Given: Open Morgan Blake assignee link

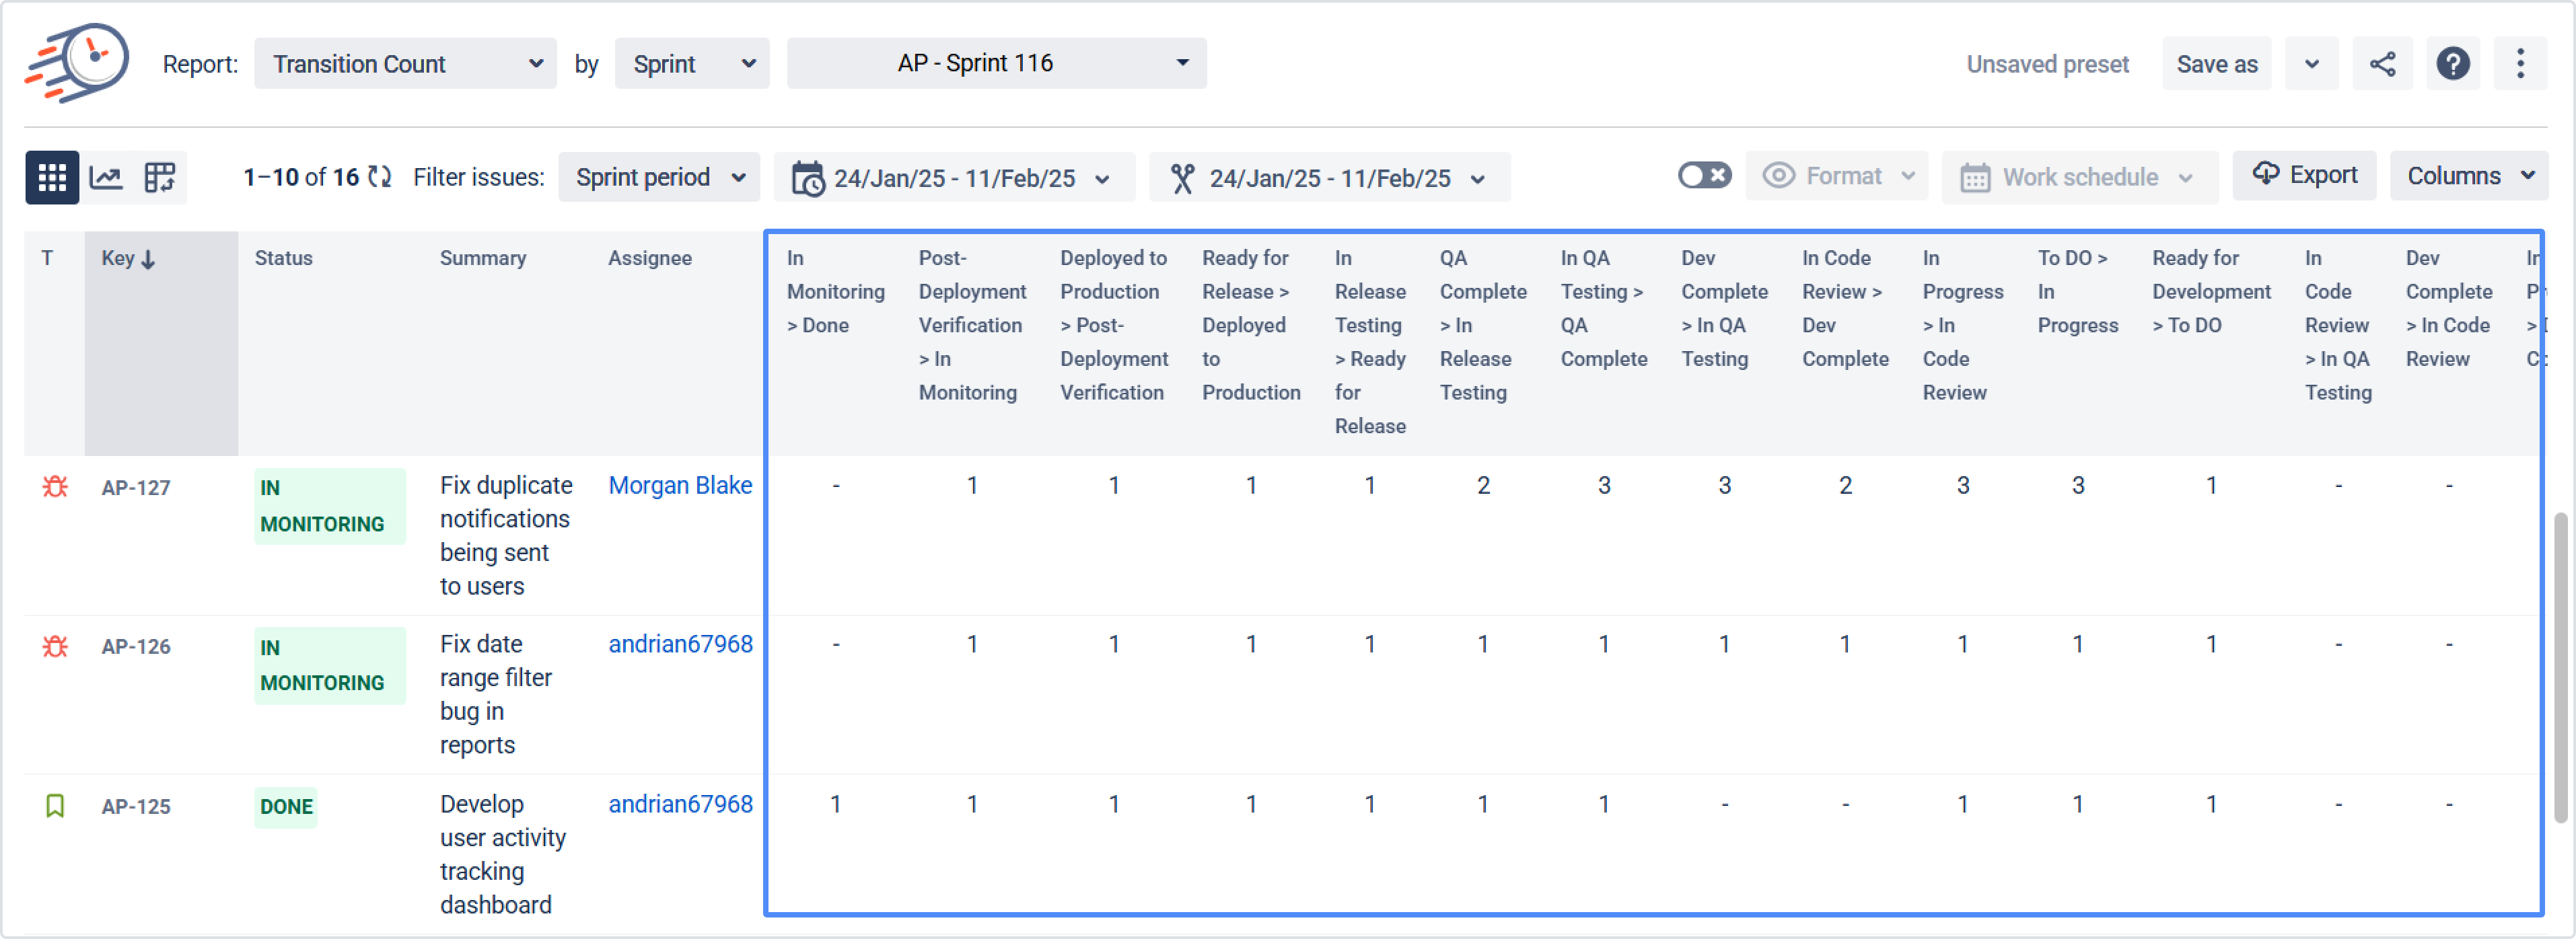Looking at the screenshot, I should point(680,485).
